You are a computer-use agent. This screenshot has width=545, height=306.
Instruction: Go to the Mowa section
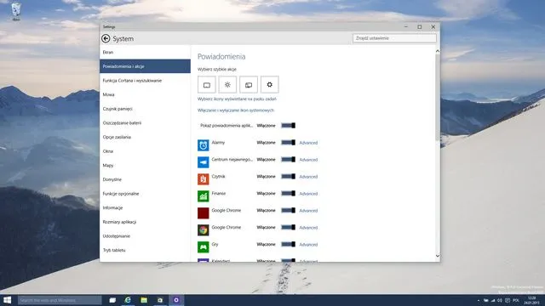145,94
